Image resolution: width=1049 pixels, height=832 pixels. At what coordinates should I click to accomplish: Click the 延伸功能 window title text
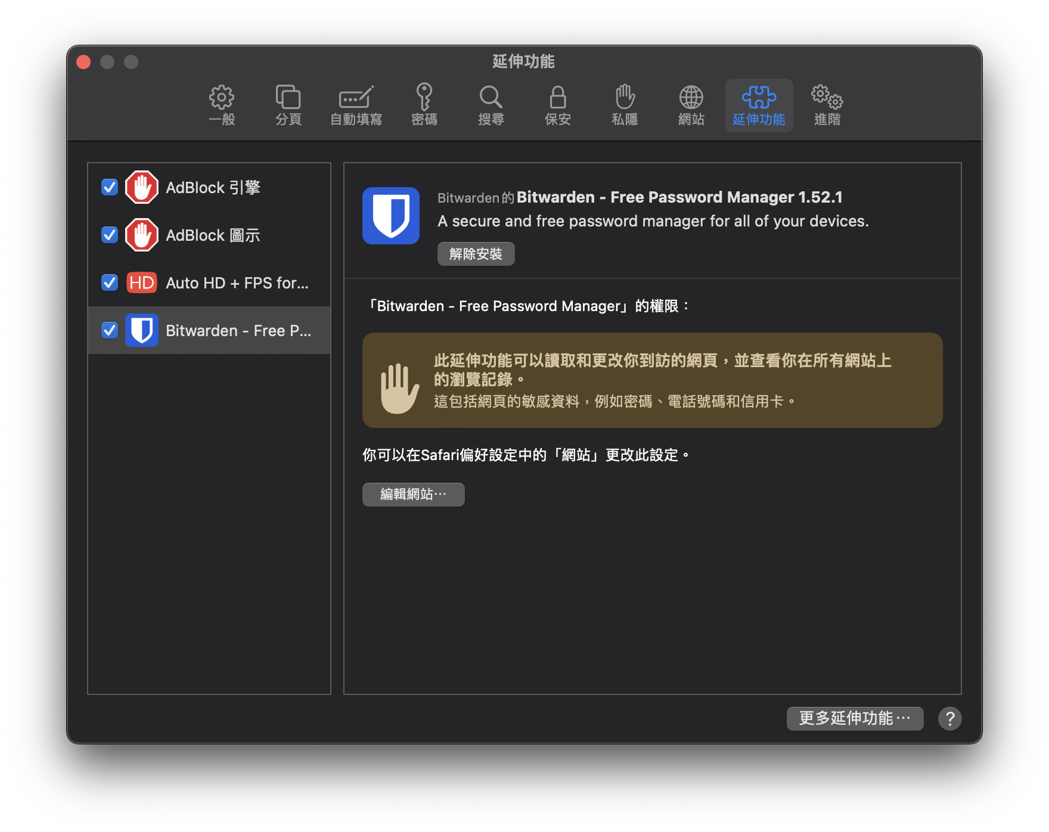[x=523, y=61]
